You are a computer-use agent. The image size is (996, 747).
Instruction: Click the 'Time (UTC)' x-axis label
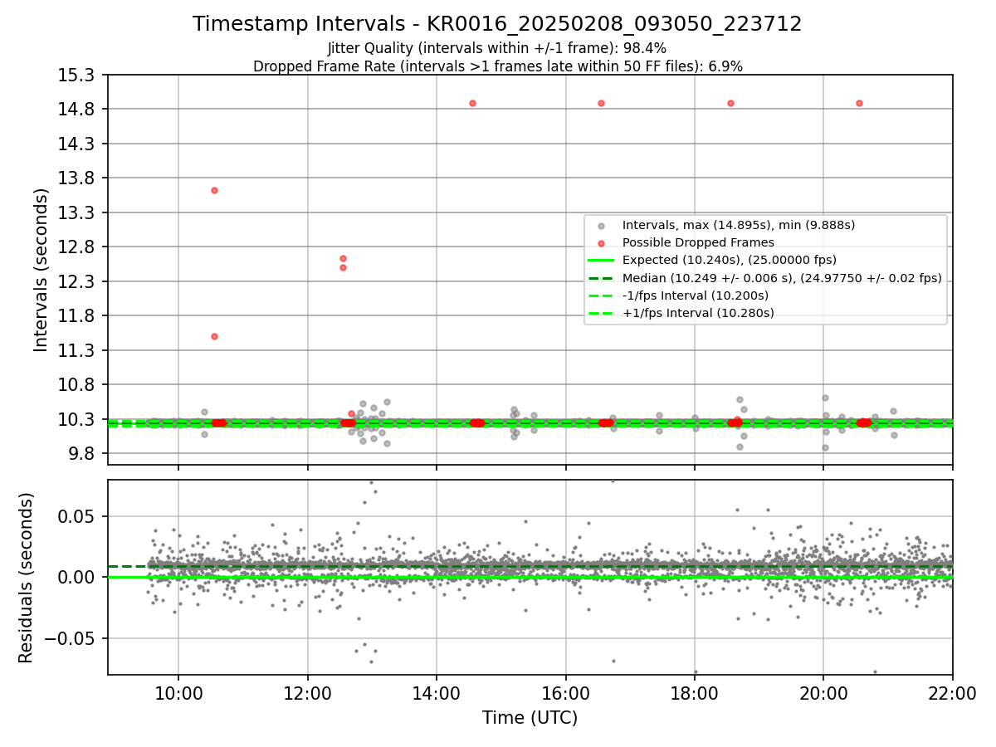530,718
